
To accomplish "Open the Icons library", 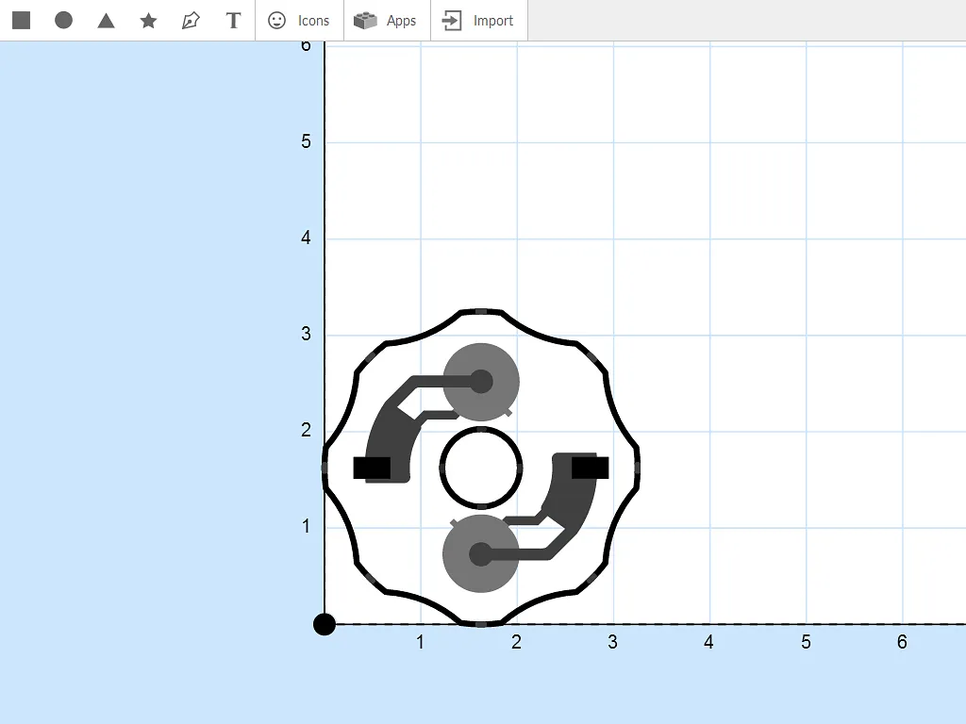I will [299, 20].
